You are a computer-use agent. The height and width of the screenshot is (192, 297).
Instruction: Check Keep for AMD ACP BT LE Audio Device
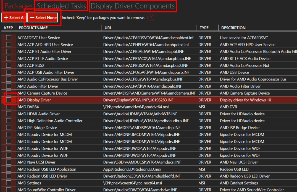9,58
